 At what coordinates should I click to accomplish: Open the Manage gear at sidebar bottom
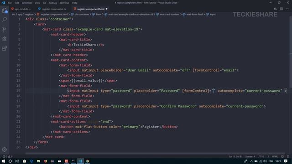pos(5,149)
